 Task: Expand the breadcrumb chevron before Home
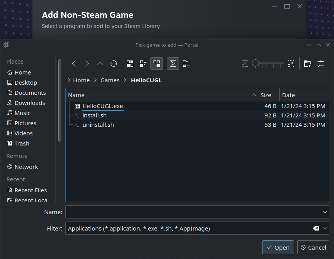point(69,80)
